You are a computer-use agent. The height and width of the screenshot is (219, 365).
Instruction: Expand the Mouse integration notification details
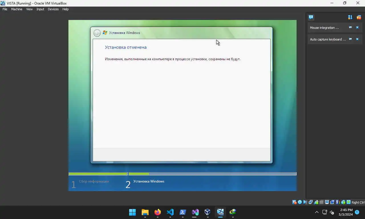coord(350,28)
